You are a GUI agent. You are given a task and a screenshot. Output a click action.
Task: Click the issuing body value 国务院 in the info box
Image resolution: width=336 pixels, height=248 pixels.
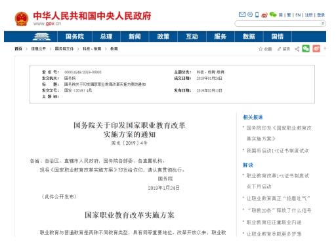(70, 78)
